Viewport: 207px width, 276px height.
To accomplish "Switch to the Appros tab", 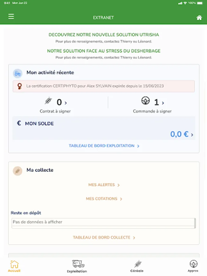I will (193, 266).
